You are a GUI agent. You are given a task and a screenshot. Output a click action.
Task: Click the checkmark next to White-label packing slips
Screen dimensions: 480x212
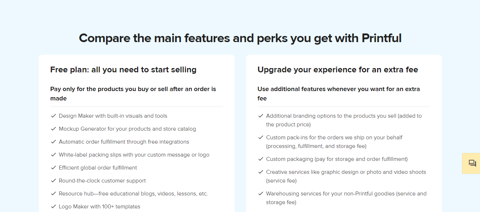point(53,154)
